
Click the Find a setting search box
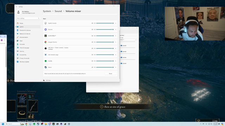tap(28, 18)
